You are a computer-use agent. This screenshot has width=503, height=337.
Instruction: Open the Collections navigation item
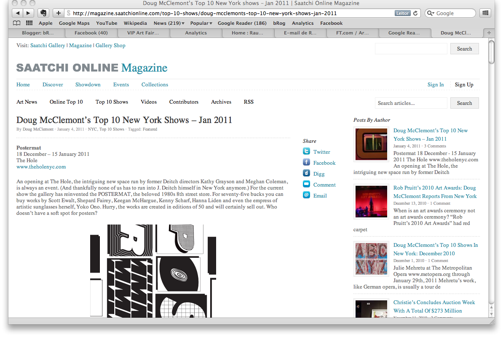155,85
